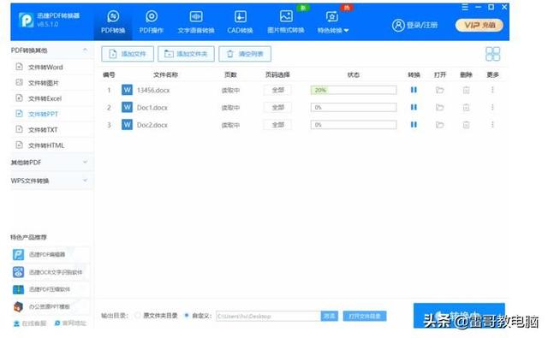Click the 在线客服 link
The image size is (548, 338).
[30, 323]
